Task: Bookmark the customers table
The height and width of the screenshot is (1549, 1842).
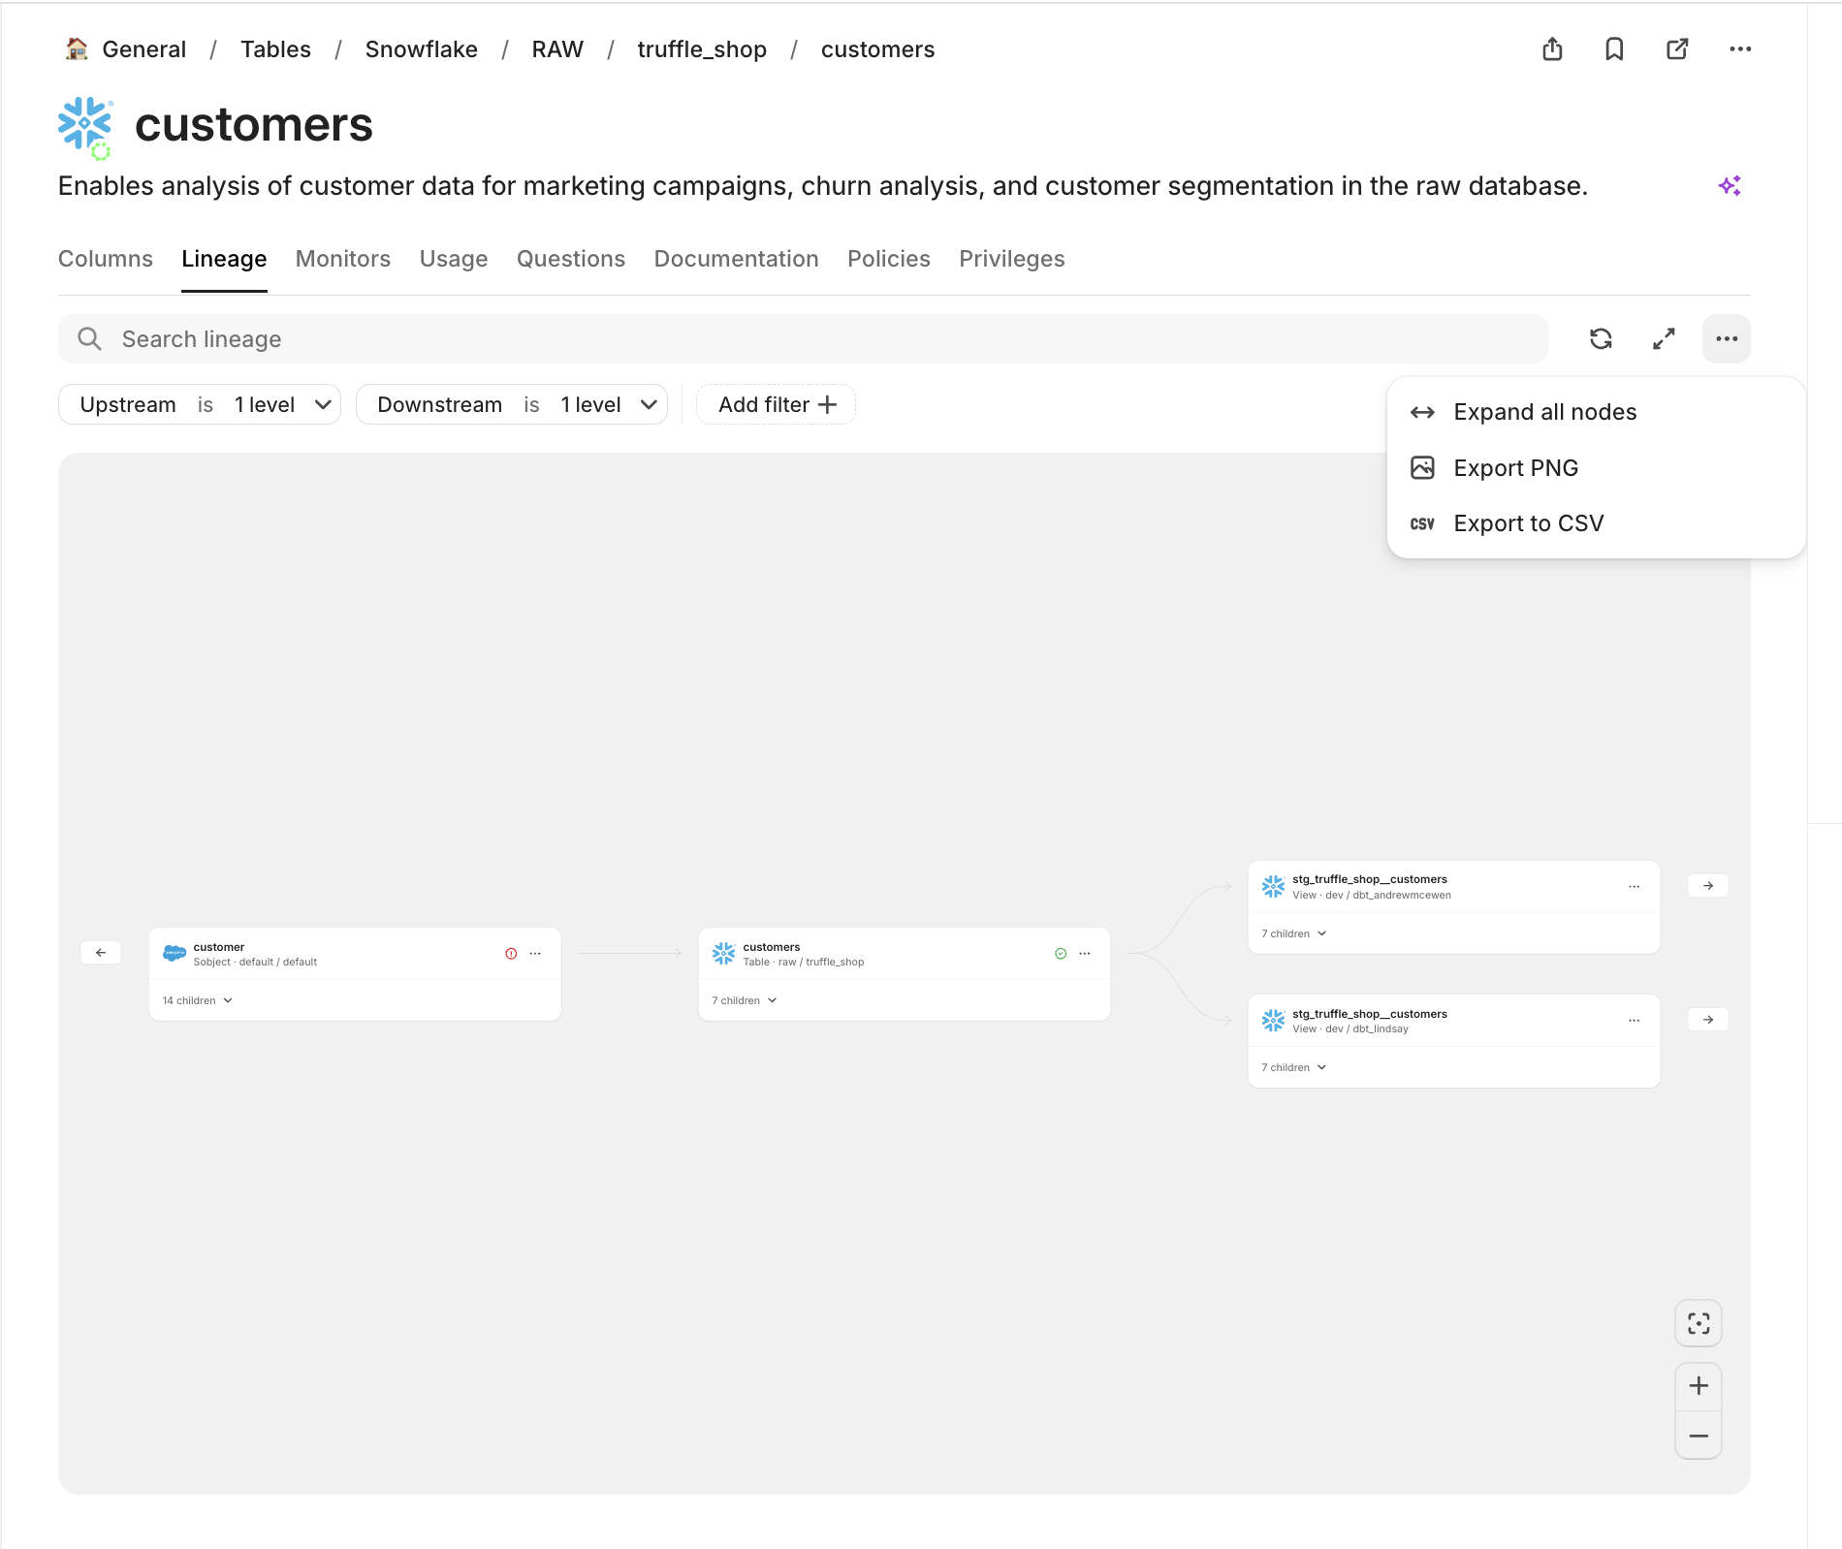Action: click(1614, 49)
